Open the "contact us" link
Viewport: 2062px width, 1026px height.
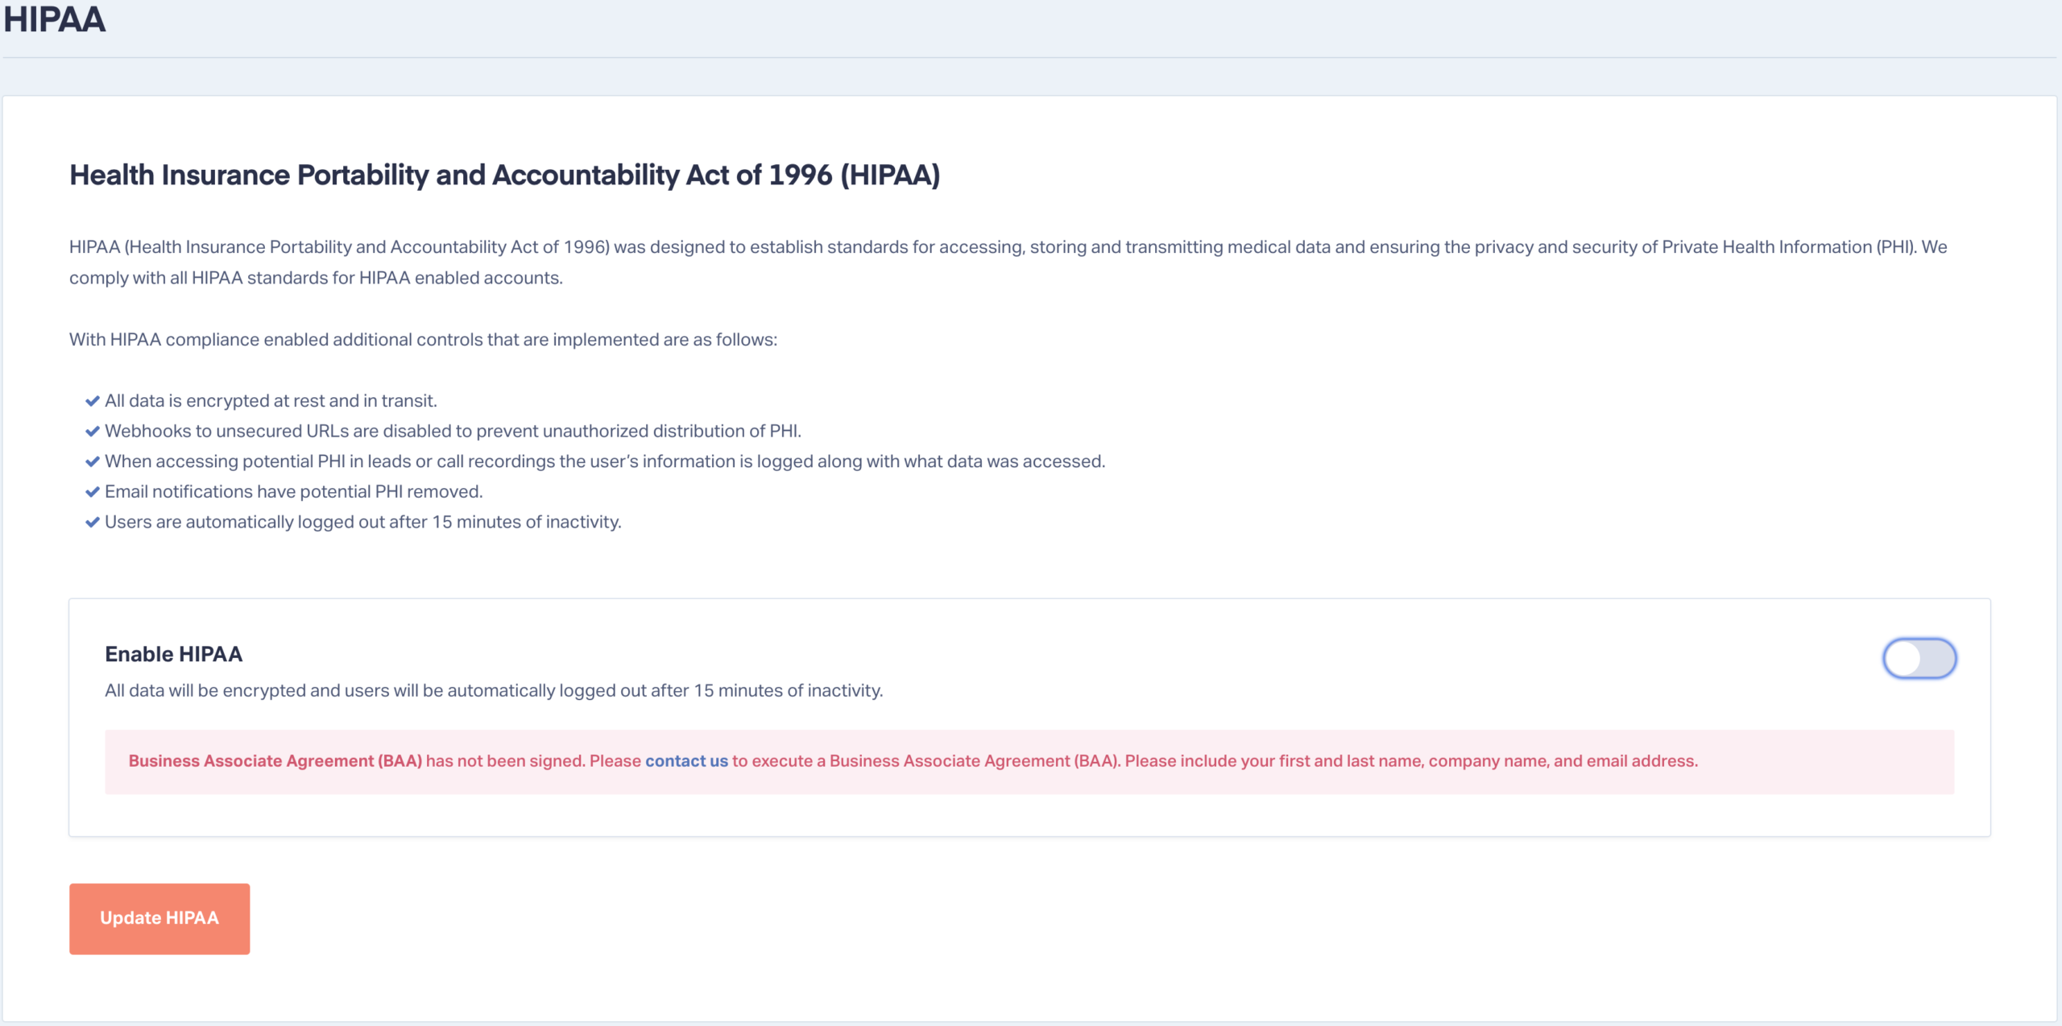click(685, 759)
